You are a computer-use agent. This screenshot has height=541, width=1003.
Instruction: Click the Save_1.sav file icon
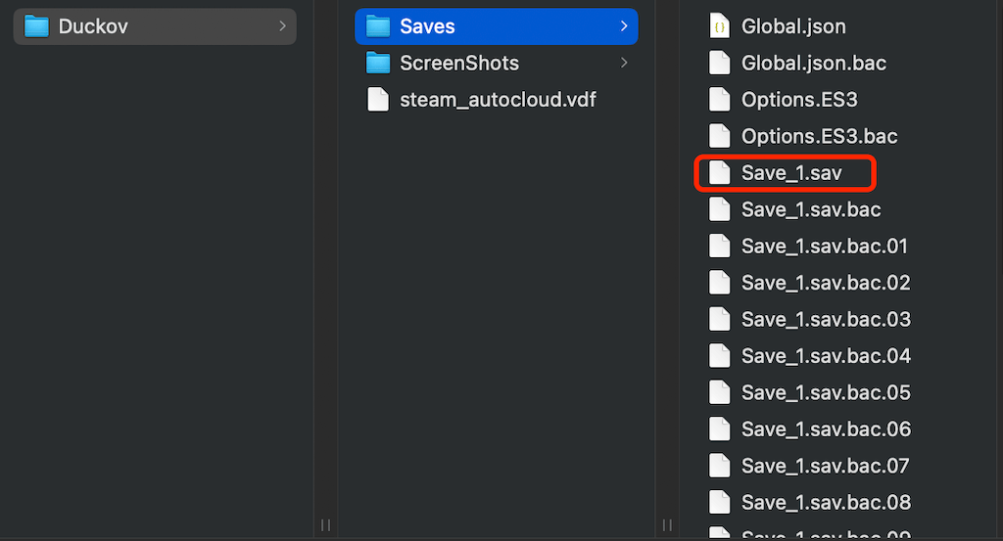click(720, 173)
